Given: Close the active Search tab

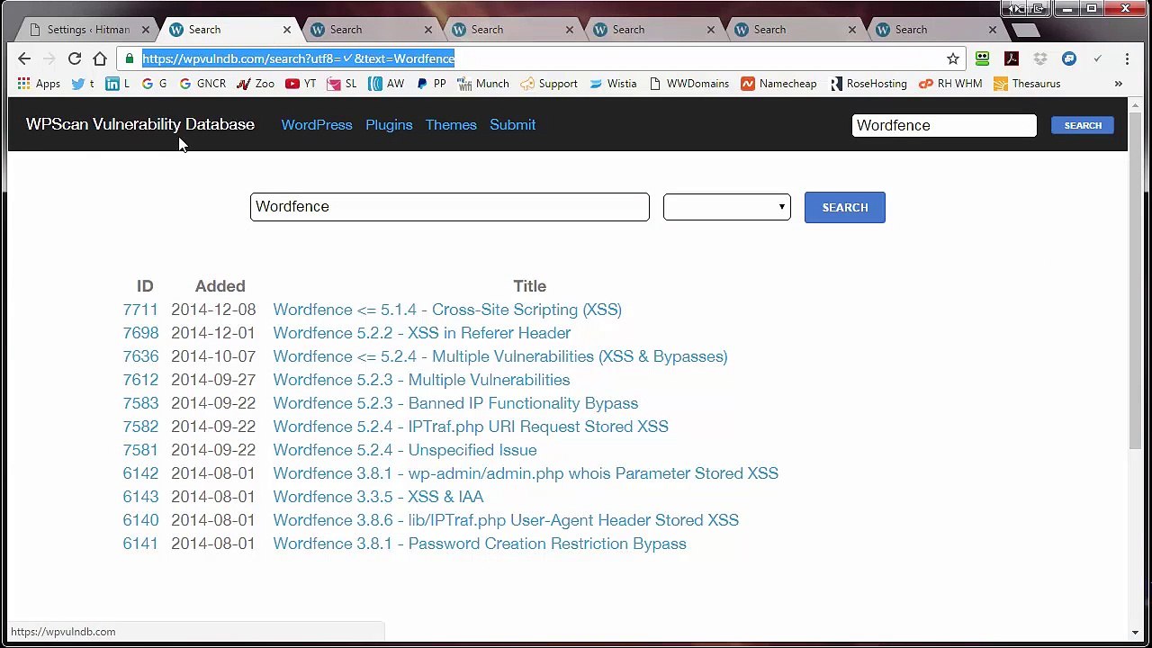Looking at the screenshot, I should tap(287, 30).
